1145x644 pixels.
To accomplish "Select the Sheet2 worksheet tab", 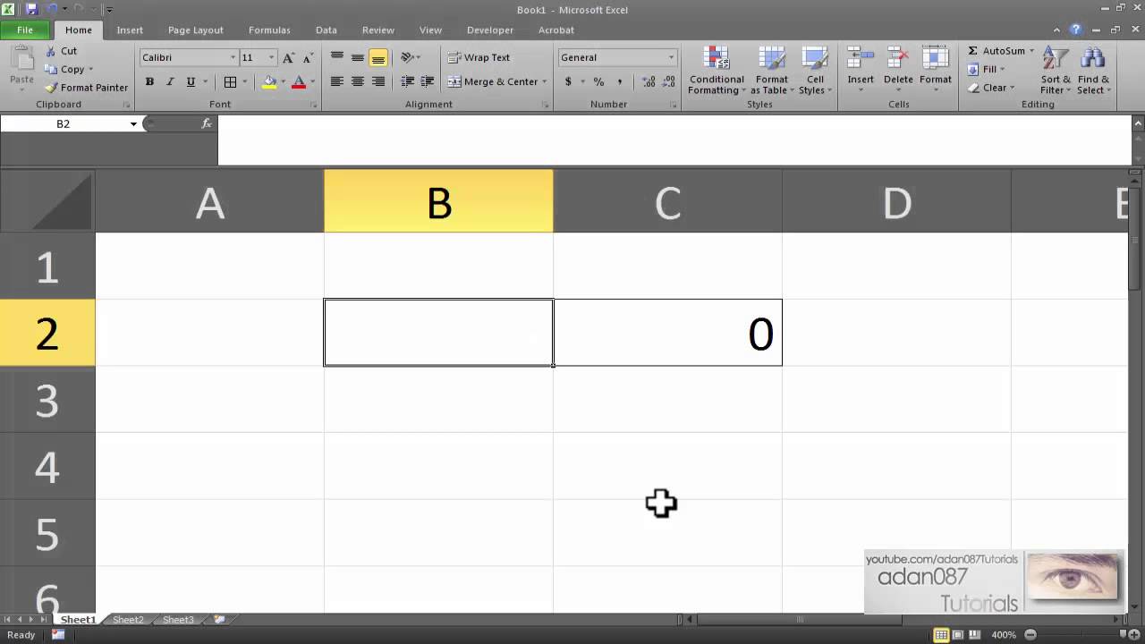I will click(128, 620).
